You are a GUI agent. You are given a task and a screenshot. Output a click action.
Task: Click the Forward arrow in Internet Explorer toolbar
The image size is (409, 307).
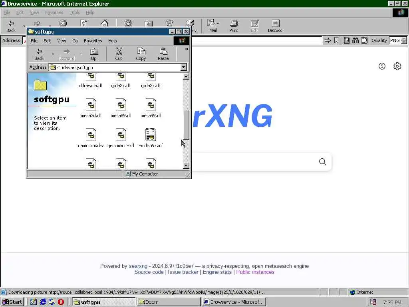37,24
